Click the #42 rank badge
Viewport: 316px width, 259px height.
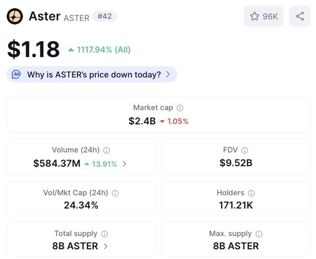point(104,16)
